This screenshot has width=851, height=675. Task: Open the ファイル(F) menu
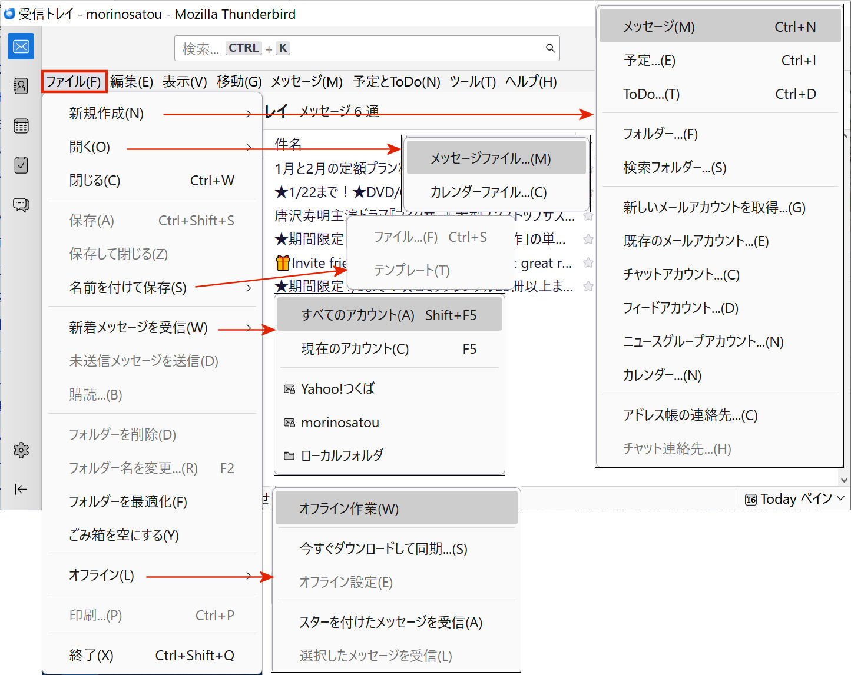point(74,81)
